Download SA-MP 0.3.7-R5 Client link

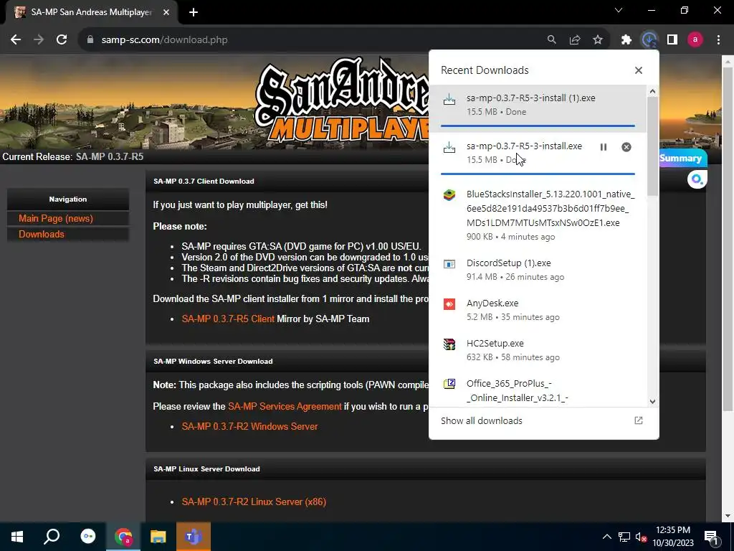click(x=228, y=319)
